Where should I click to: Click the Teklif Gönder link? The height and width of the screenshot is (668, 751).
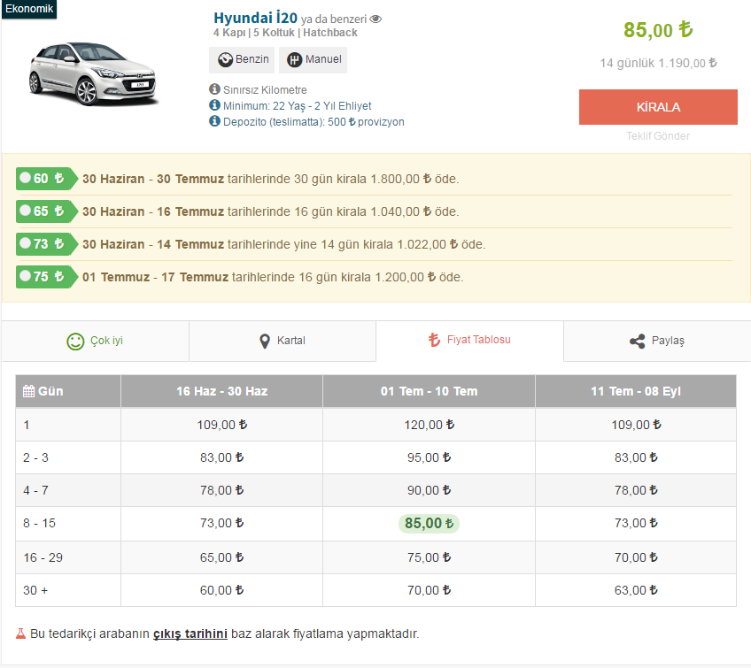(658, 136)
